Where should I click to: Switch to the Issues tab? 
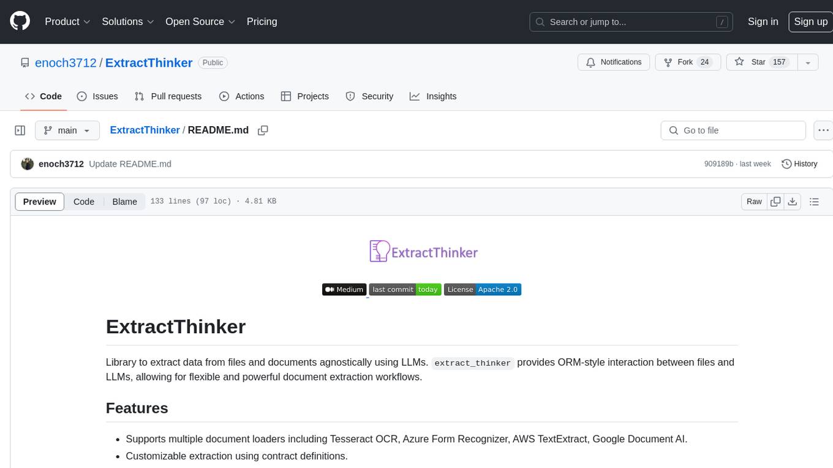(97, 96)
